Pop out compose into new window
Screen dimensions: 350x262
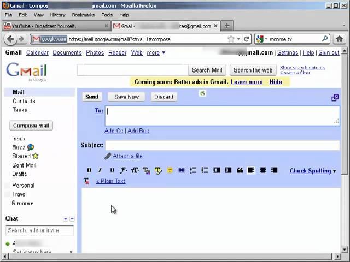(335, 97)
